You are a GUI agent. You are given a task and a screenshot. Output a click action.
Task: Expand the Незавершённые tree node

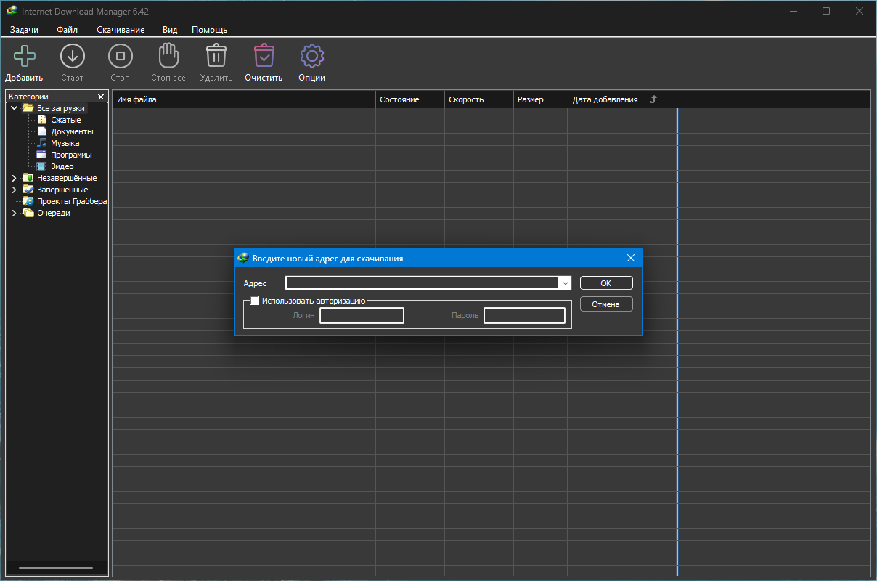pos(14,178)
